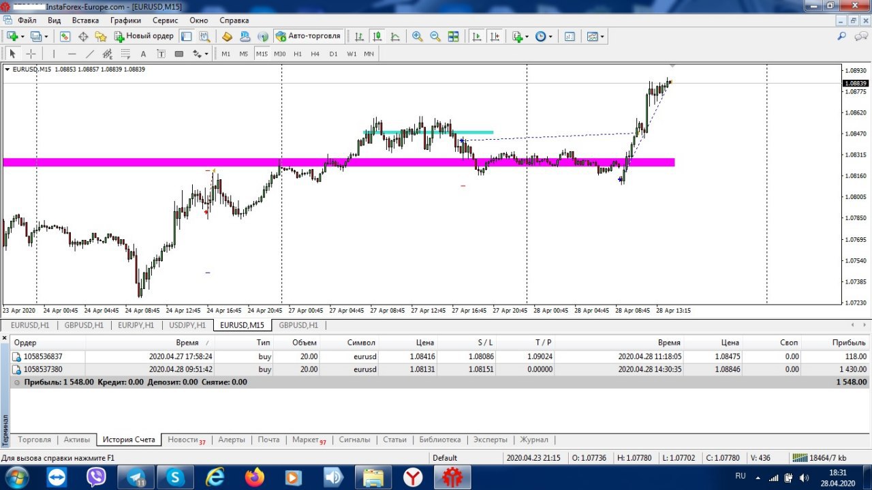872x490 pixels.
Task: Open the Новости terminal tab
Action: click(x=186, y=440)
